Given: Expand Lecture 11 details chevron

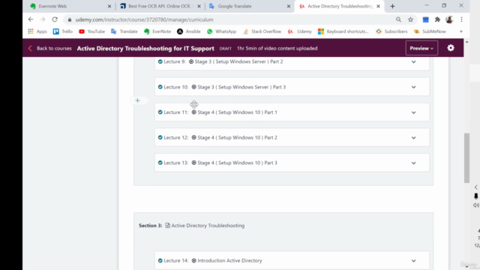Looking at the screenshot, I should tap(413, 112).
